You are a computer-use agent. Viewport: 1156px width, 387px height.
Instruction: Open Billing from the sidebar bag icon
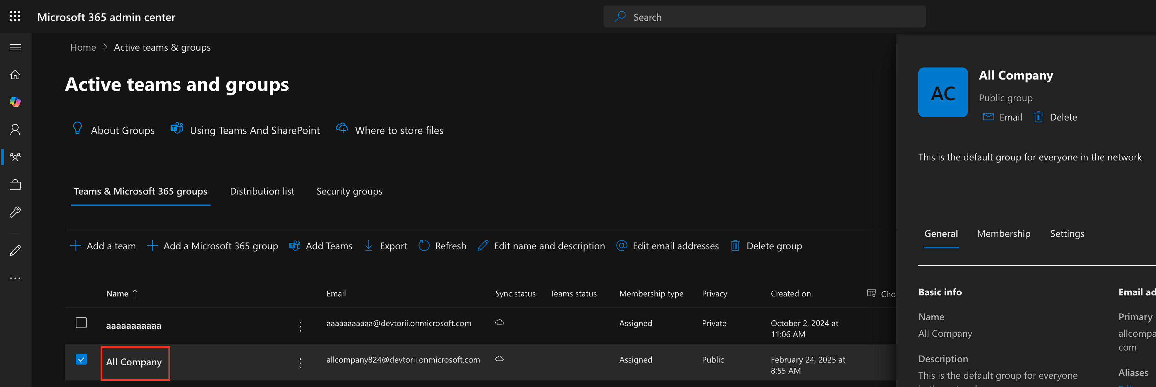pos(15,185)
